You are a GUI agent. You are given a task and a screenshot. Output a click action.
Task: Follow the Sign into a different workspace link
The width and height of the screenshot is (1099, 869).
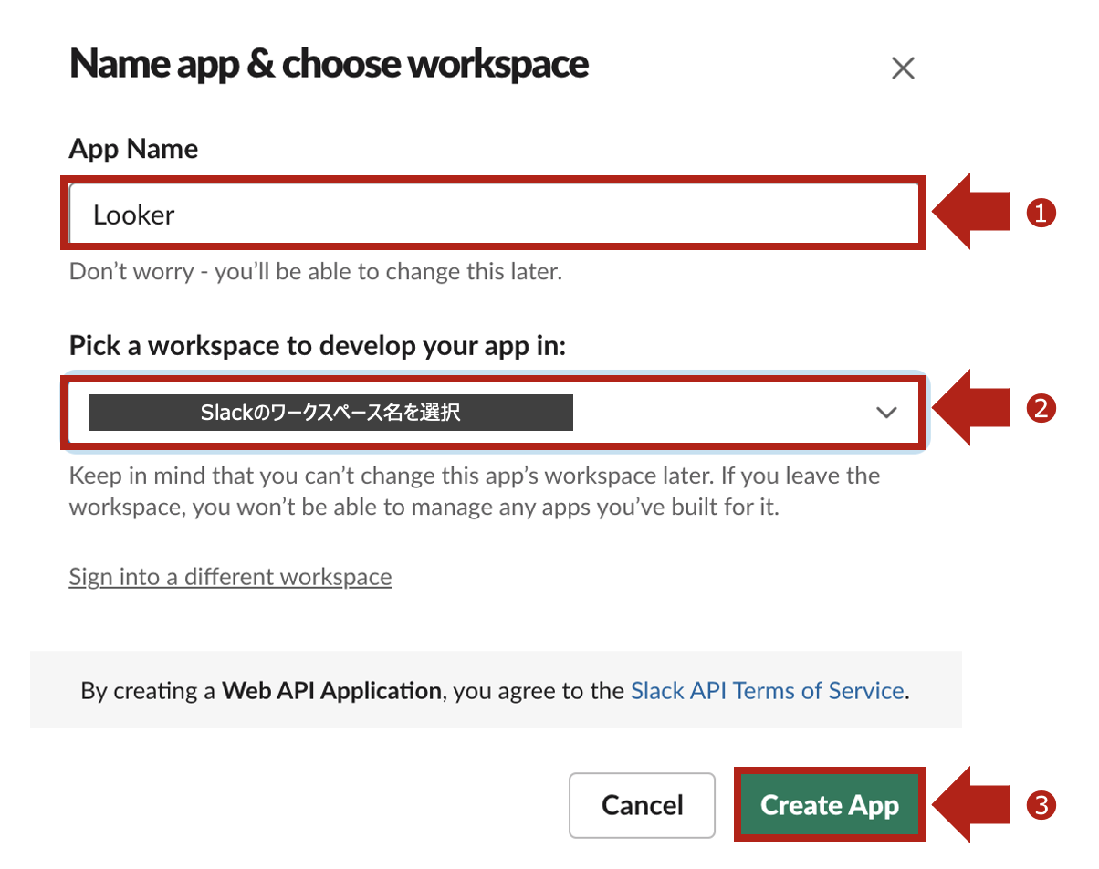(230, 577)
